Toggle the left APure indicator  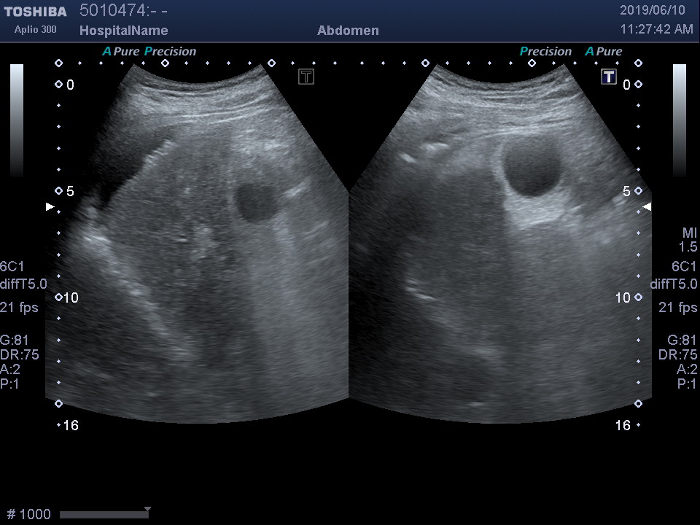click(x=121, y=52)
